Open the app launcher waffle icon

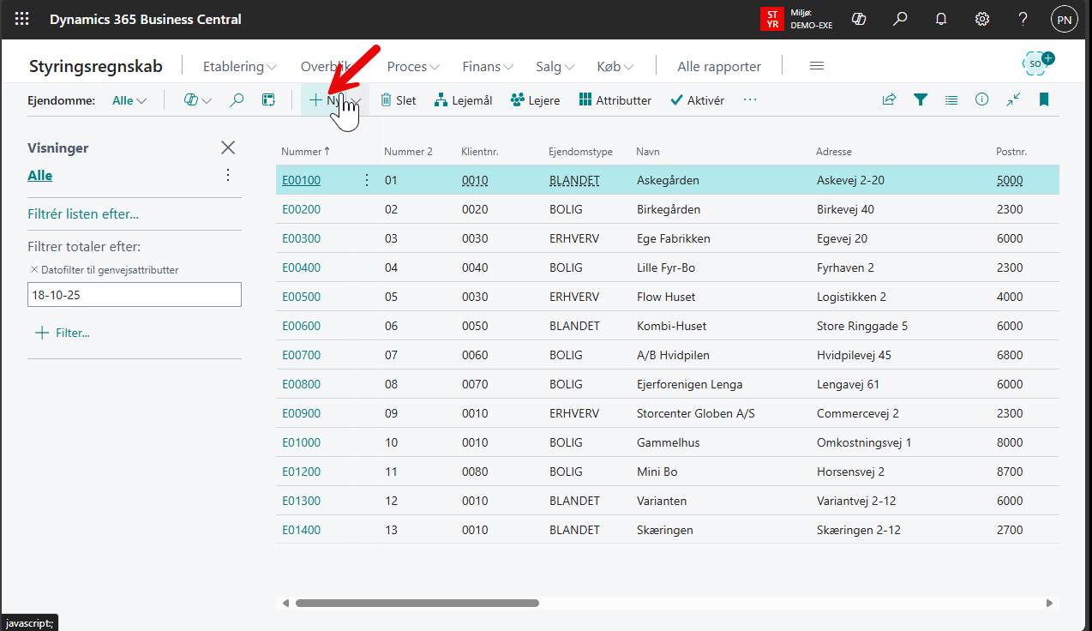(x=22, y=19)
